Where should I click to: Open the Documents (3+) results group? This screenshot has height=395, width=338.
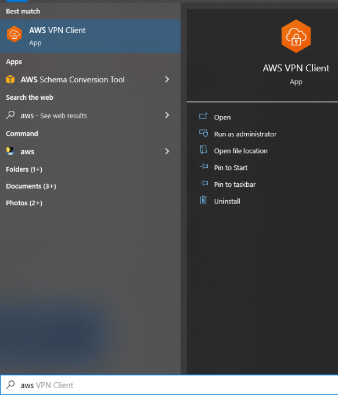[x=31, y=186]
